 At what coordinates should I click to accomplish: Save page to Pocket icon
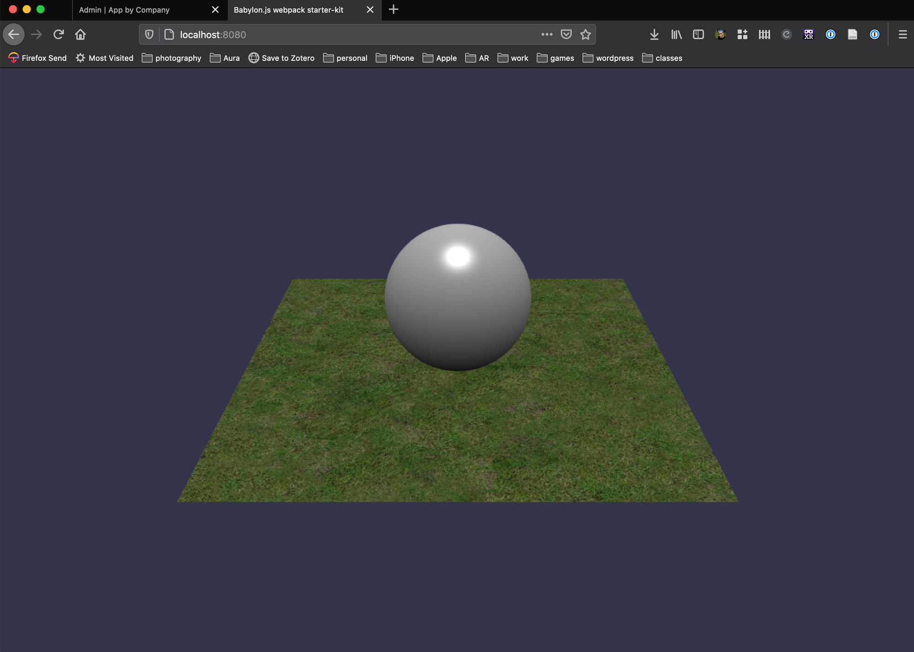coord(566,34)
